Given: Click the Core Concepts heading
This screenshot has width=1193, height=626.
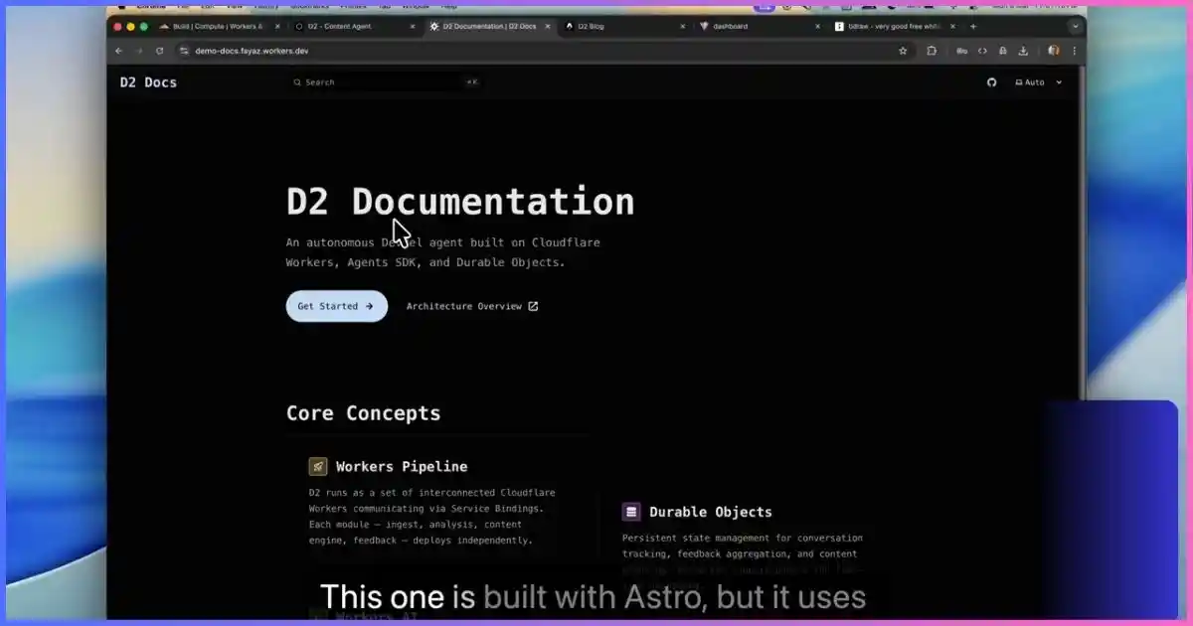Looking at the screenshot, I should [363, 413].
